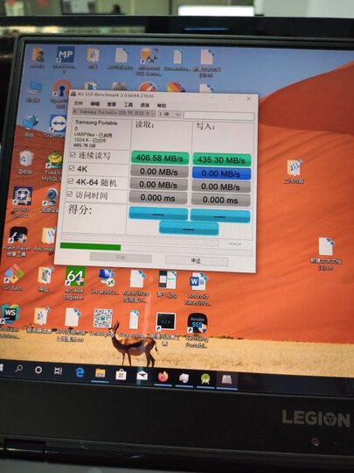Select the Recycle Bin desktop icon
This screenshot has height=473, width=354.
[26, 162]
